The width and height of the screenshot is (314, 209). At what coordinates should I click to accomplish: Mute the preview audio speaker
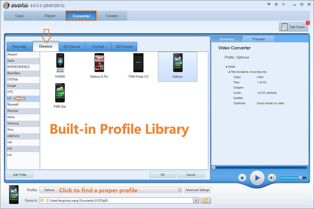(x=271, y=178)
